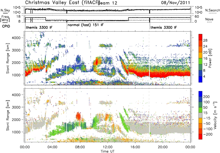Click the 'themis 3300 IF' label below Nave legend

click(x=164, y=27)
